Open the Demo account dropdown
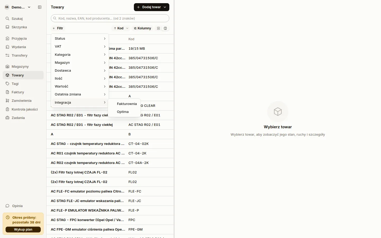The width and height of the screenshot is (381, 238). point(18,7)
